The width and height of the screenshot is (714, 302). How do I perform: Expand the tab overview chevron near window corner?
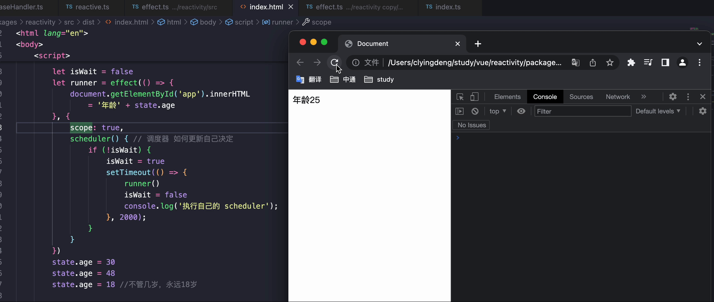point(700,44)
